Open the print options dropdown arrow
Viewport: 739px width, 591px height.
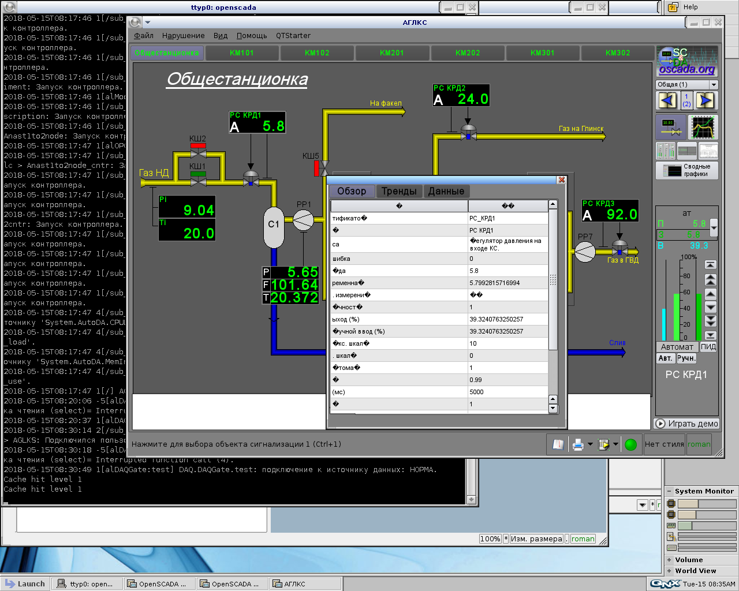590,444
